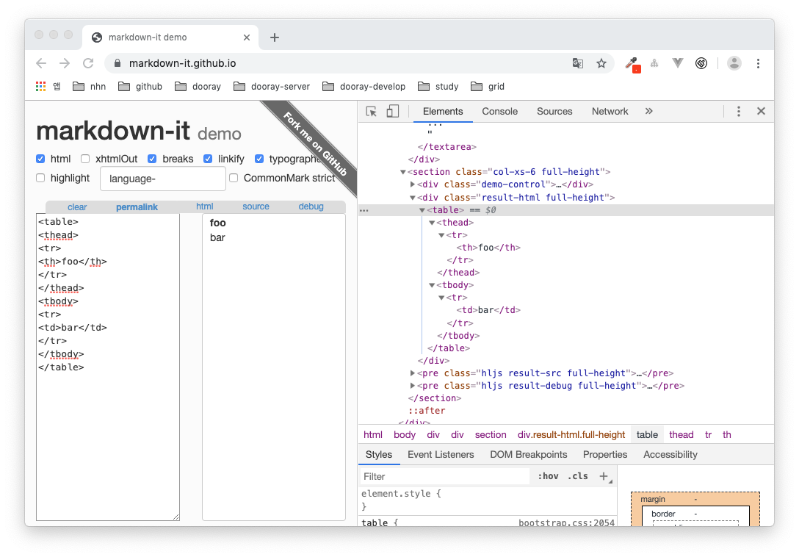Open the github bookmark folder
The width and height of the screenshot is (799, 557).
coord(140,87)
